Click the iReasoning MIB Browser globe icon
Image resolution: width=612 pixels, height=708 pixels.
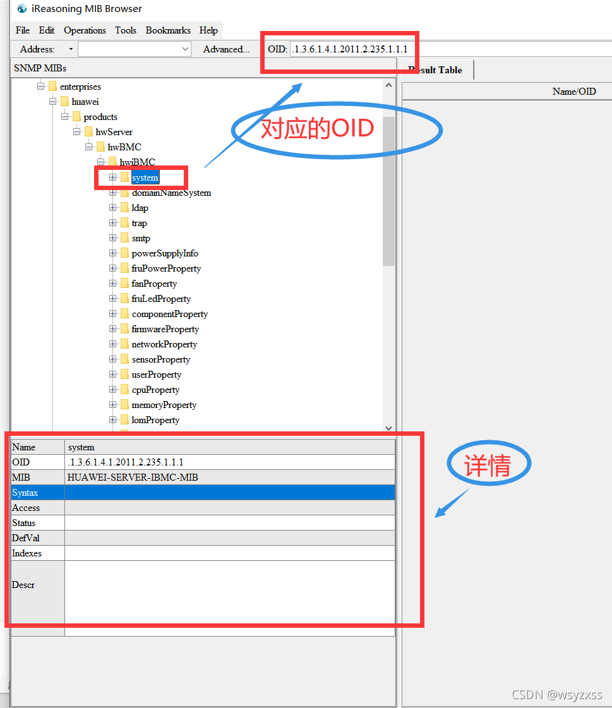tap(21, 8)
